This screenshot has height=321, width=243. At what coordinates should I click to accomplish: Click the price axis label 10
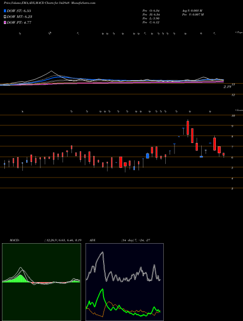[233, 116]
